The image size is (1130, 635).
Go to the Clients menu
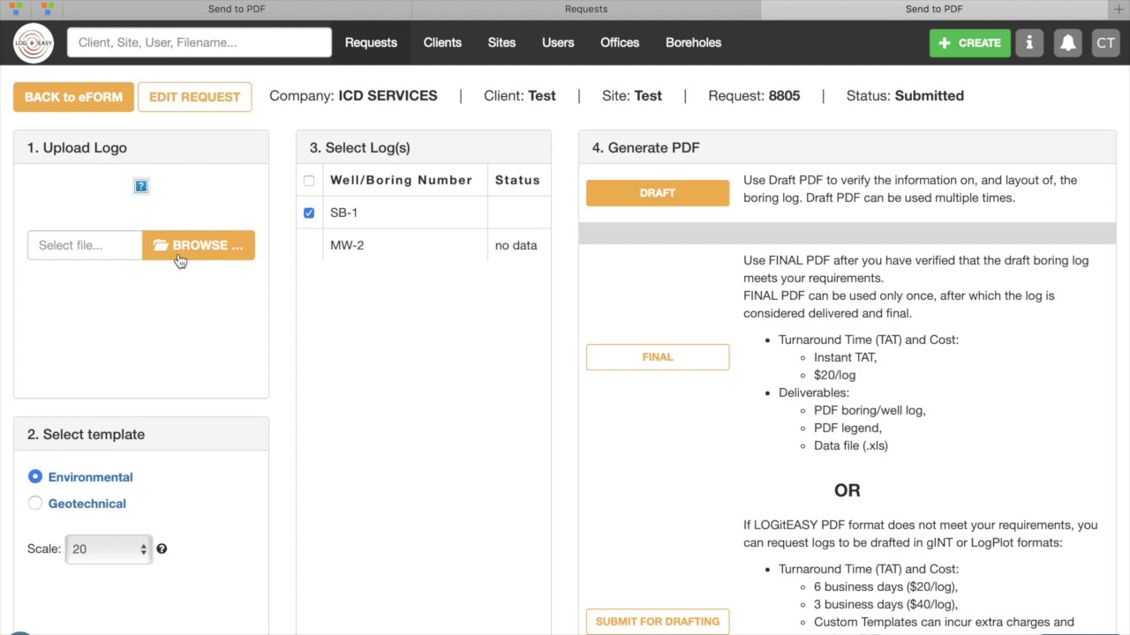point(442,42)
